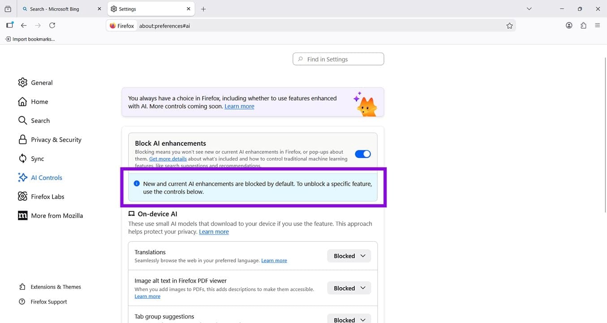The image size is (607, 323).
Task: Open the Firefox account icon
Action: [x=569, y=26]
